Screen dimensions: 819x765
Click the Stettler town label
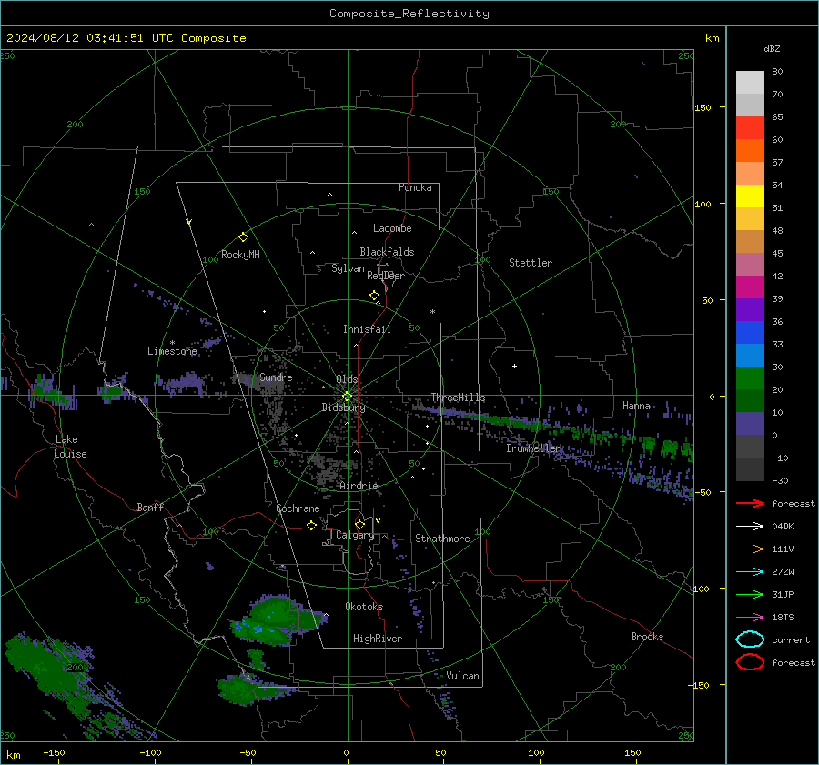[531, 263]
